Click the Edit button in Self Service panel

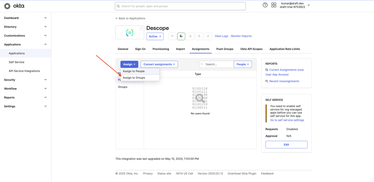286,144
